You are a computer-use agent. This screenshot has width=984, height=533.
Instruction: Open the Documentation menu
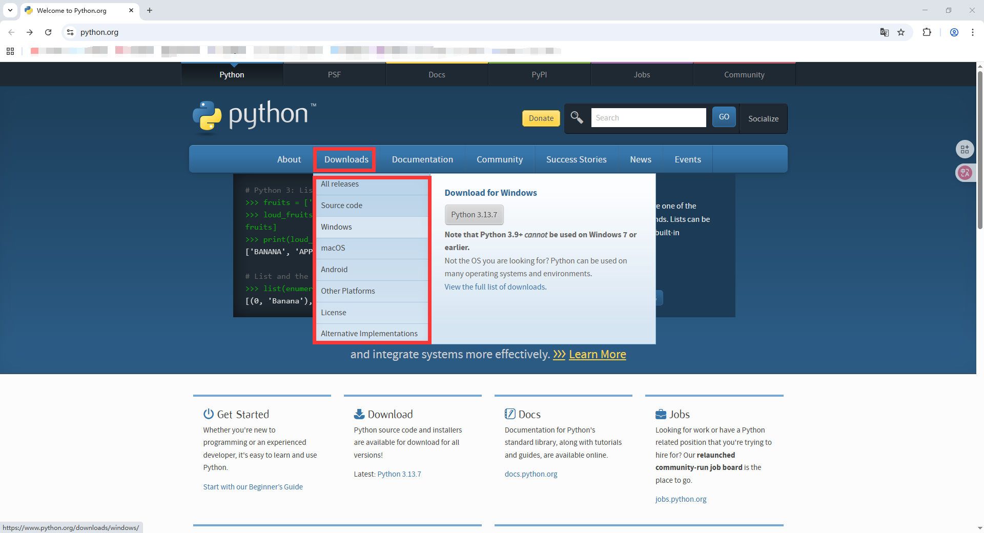tap(422, 159)
